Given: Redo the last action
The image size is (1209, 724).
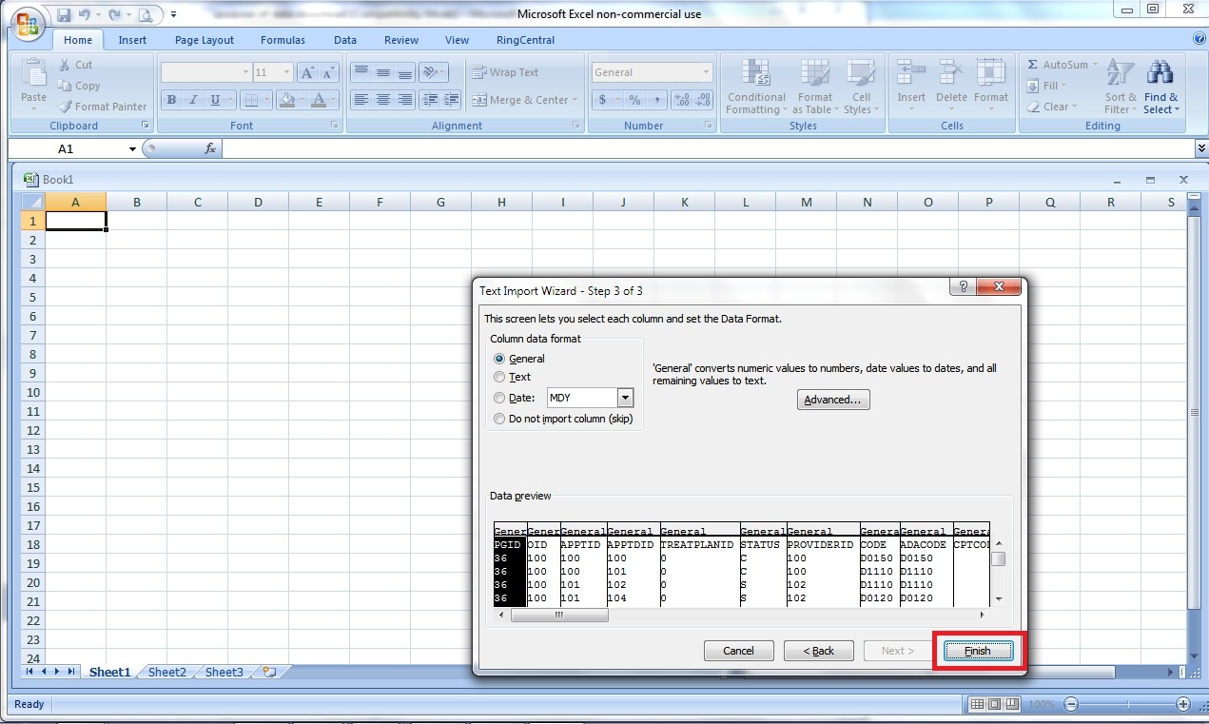Looking at the screenshot, I should pyautogui.click(x=115, y=15).
